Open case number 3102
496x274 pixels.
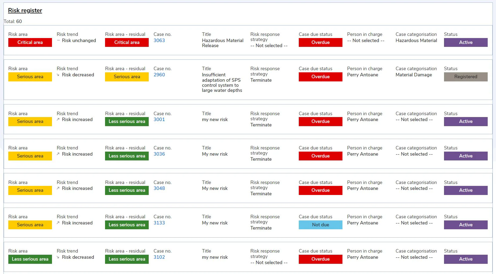coord(159,257)
